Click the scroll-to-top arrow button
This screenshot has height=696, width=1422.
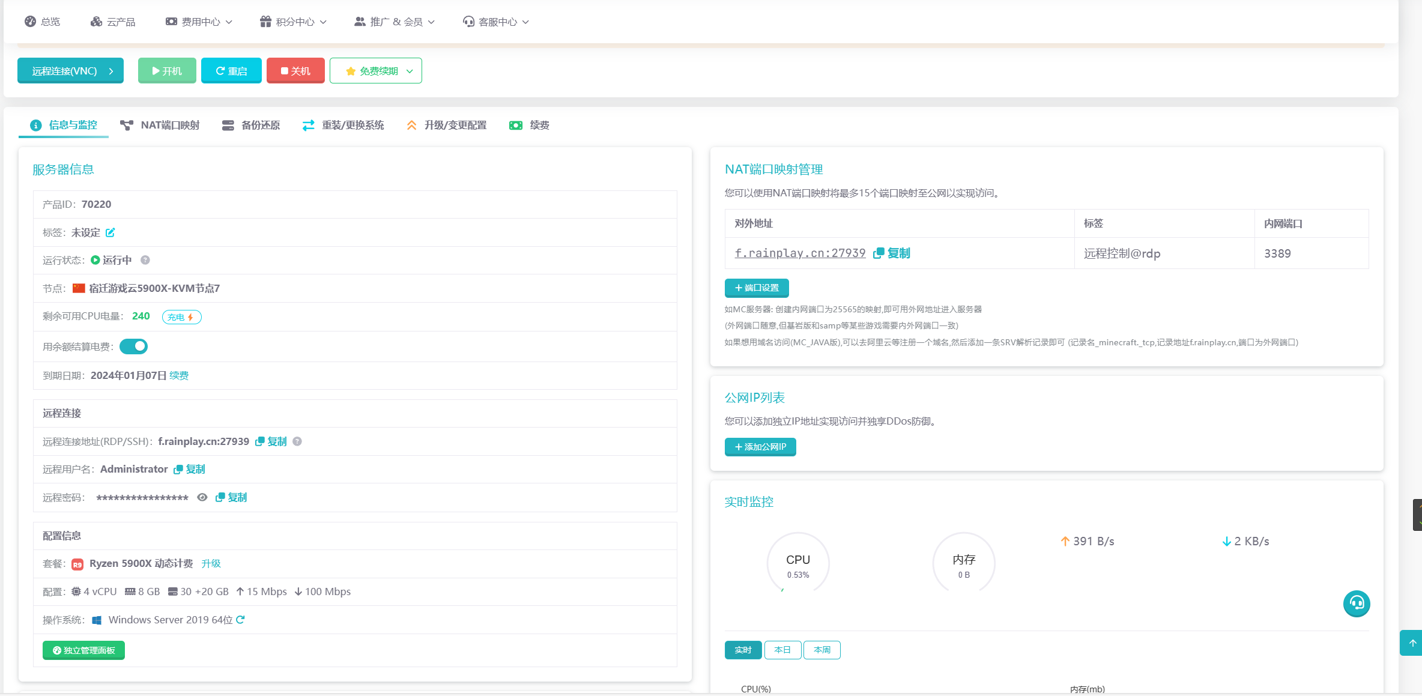[1412, 643]
